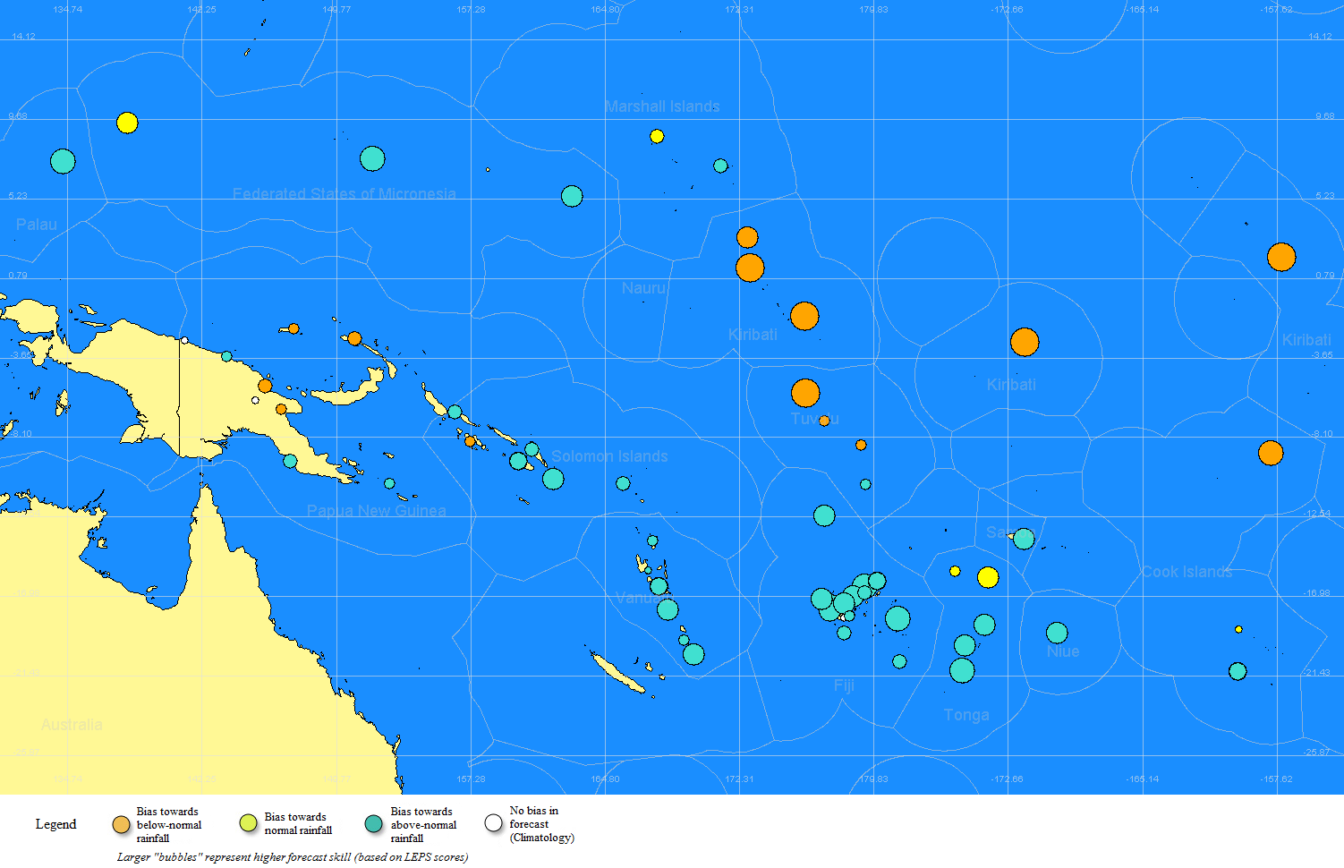Click the Fiji map label
The image size is (1344, 868).
coord(844,685)
